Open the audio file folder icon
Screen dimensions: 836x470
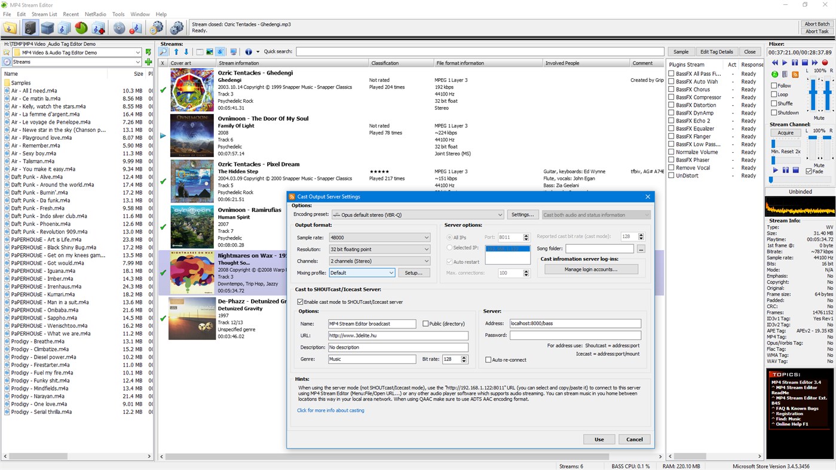click(x=9, y=27)
